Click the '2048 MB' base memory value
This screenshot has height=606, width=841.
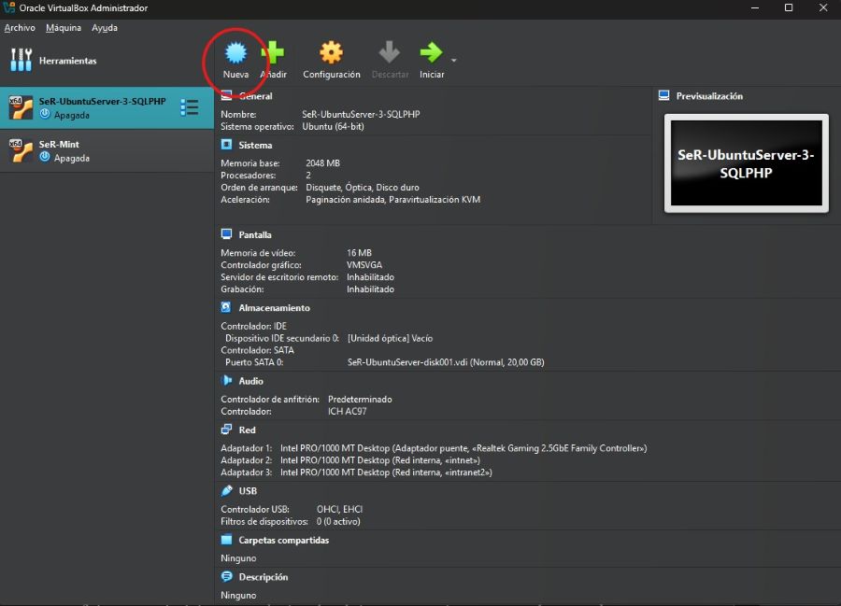point(323,163)
